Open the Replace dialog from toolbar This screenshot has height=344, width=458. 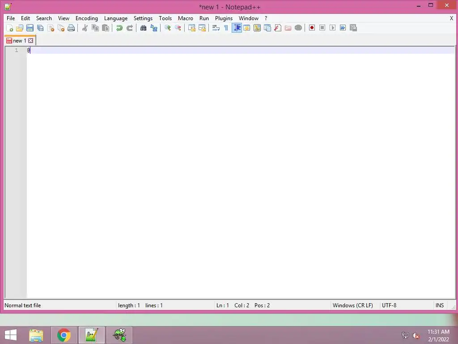point(154,28)
